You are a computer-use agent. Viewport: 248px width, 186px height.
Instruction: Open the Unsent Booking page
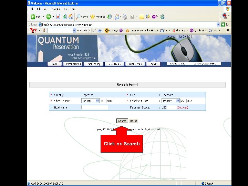tap(114, 64)
